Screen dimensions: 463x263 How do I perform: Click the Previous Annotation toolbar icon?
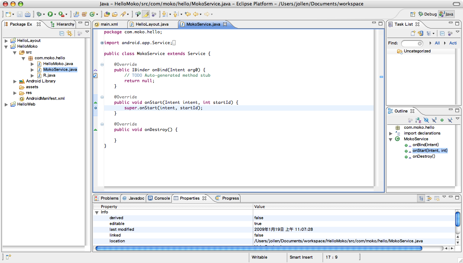coord(176,14)
